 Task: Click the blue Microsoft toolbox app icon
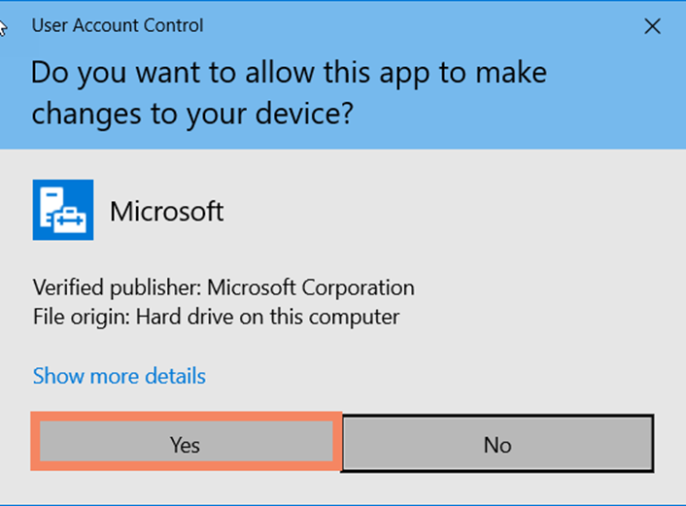coord(63,210)
